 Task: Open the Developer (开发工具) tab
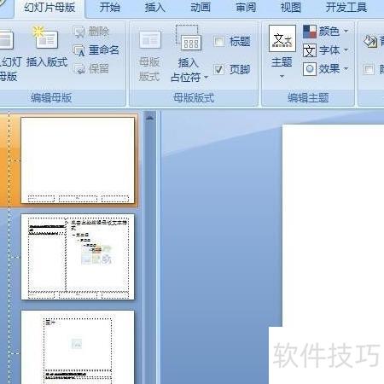coord(346,7)
